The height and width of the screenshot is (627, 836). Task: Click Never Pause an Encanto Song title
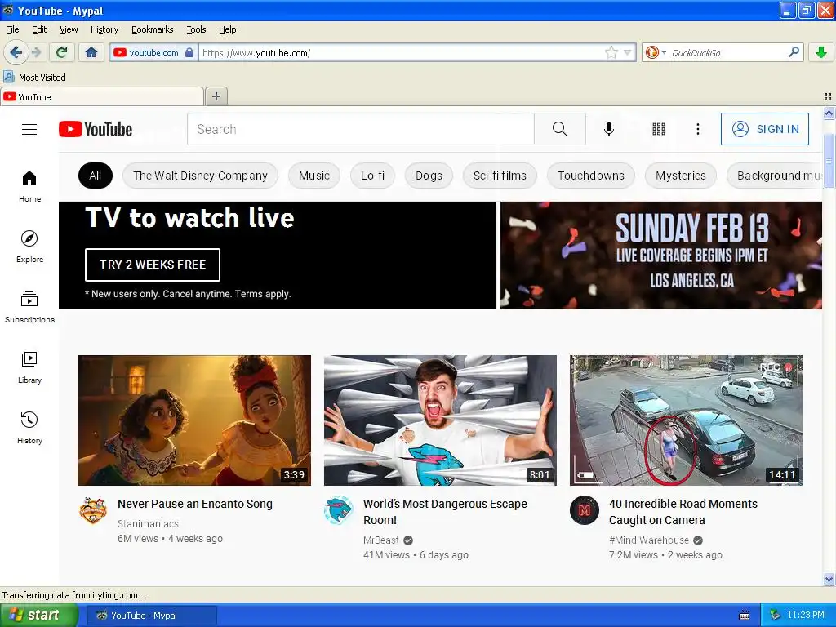tap(194, 504)
